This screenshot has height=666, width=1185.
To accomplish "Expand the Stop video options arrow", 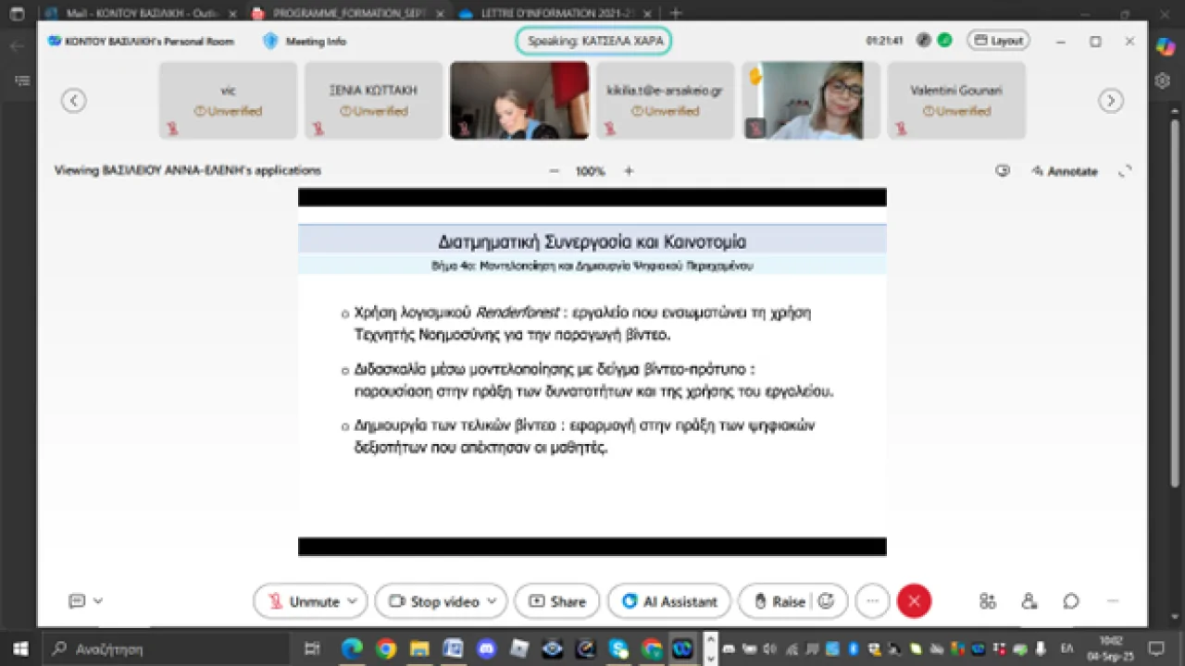I will 492,601.
